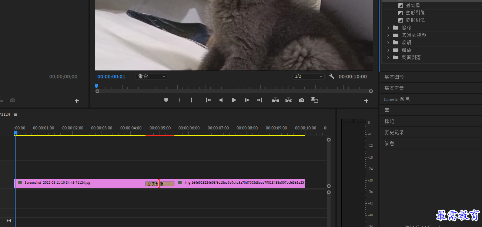Open the timeline sequence panel menu icon
The image size is (482, 227).
point(16,115)
